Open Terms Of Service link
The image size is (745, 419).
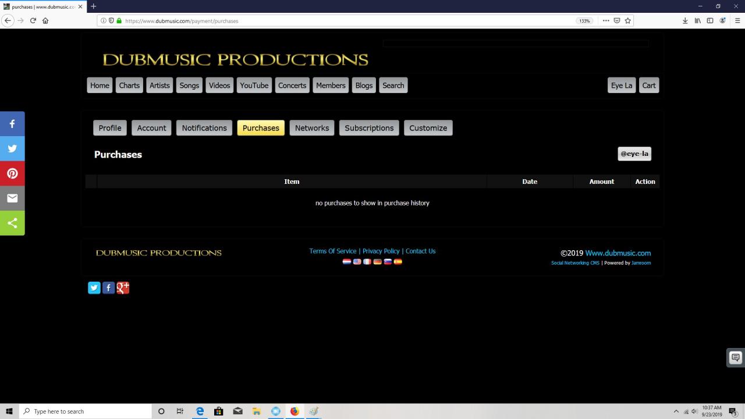tap(333, 251)
